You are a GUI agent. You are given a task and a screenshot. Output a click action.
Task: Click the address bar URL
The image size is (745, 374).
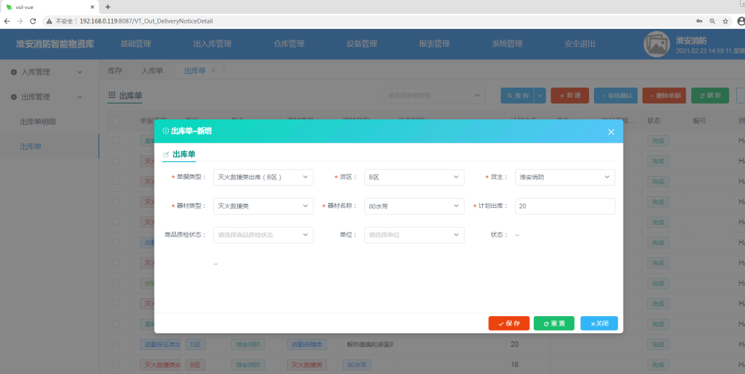(x=146, y=21)
